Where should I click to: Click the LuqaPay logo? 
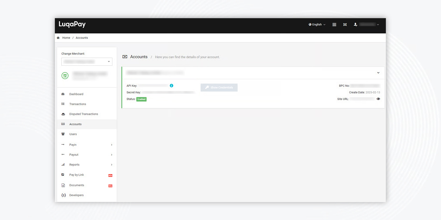(x=72, y=24)
